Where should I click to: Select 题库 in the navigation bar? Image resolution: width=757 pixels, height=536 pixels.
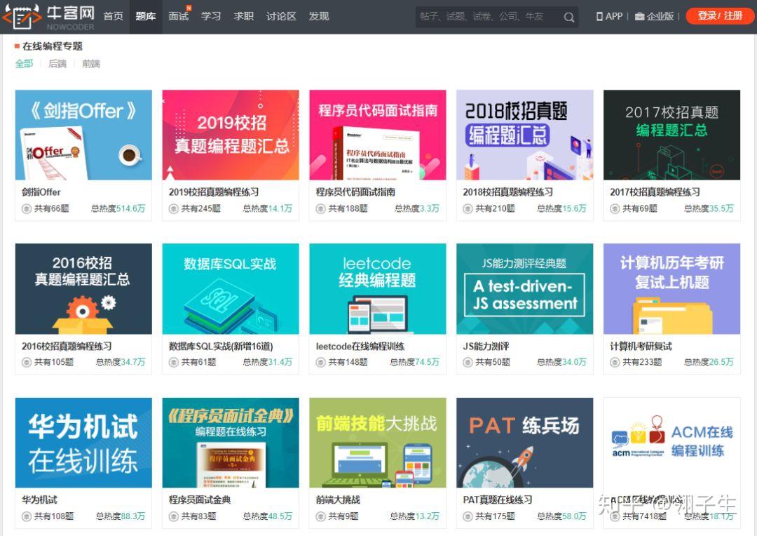coord(146,16)
